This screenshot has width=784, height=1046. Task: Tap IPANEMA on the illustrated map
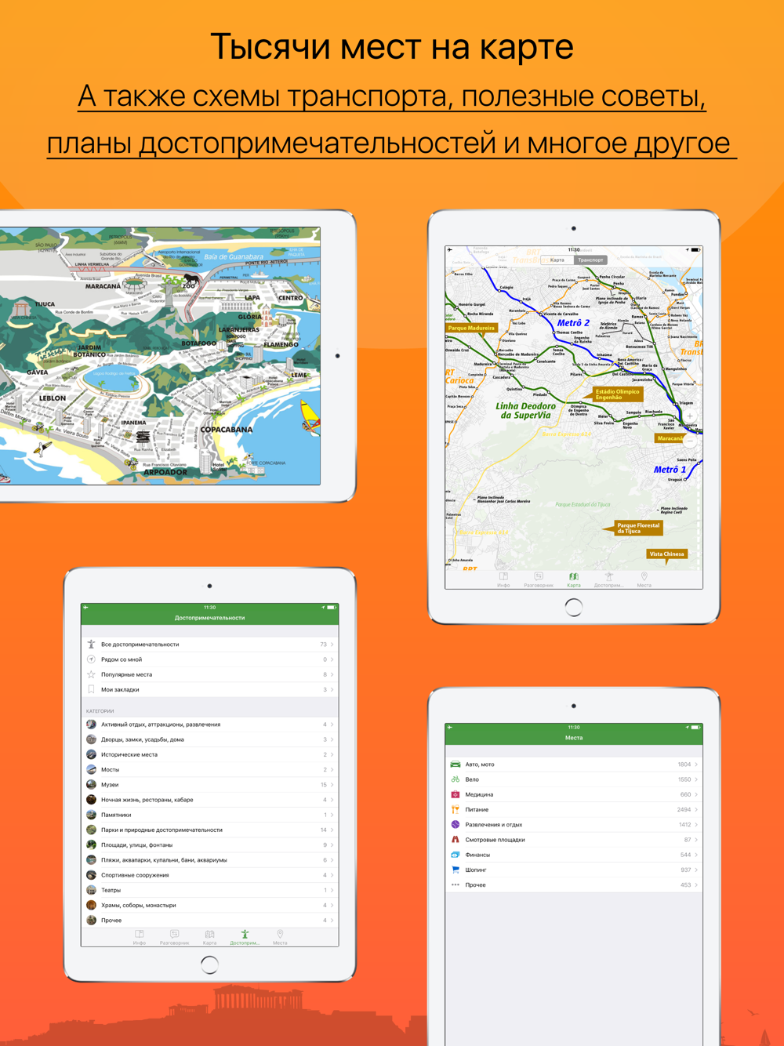coord(133,423)
